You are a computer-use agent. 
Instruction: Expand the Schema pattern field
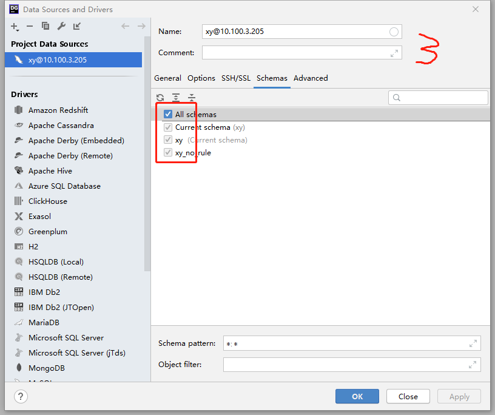point(473,343)
